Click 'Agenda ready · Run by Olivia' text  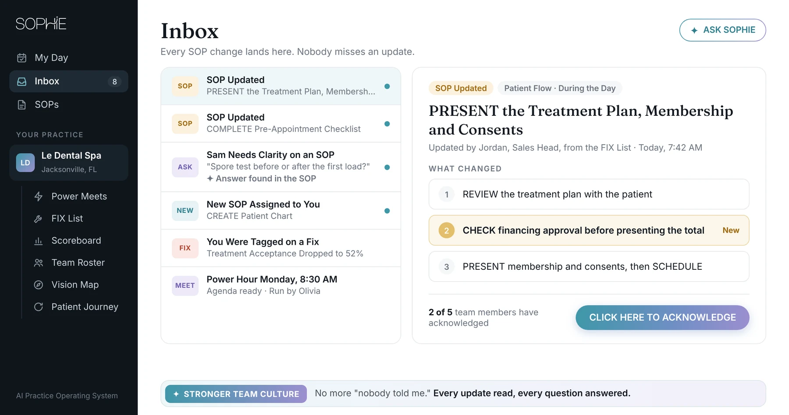click(263, 291)
